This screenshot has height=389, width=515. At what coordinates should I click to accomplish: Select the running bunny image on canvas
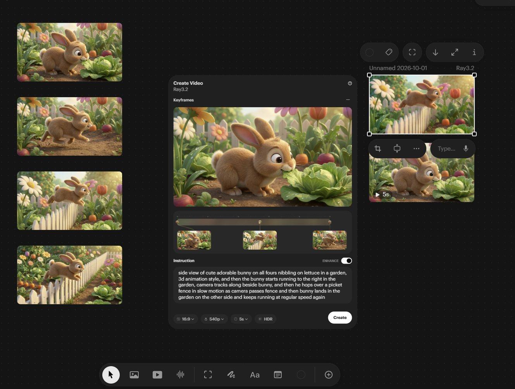(70, 127)
